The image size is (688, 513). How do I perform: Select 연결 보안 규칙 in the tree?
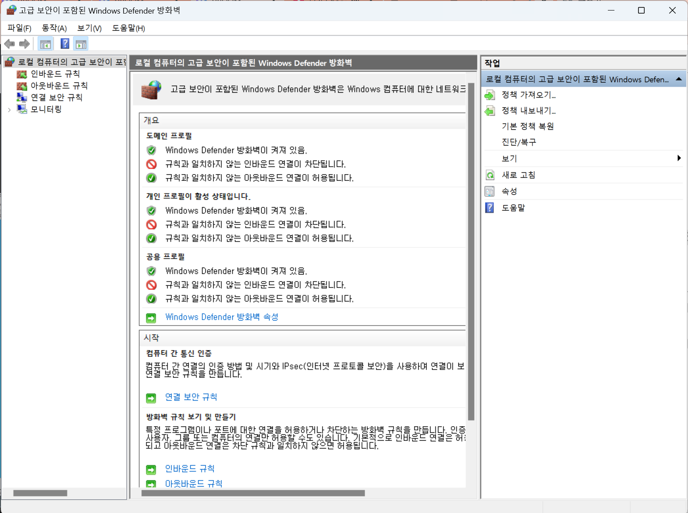56,97
